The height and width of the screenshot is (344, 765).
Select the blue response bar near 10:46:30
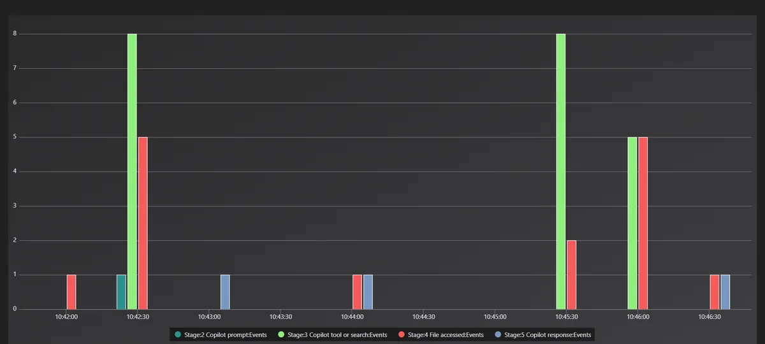tap(725, 292)
